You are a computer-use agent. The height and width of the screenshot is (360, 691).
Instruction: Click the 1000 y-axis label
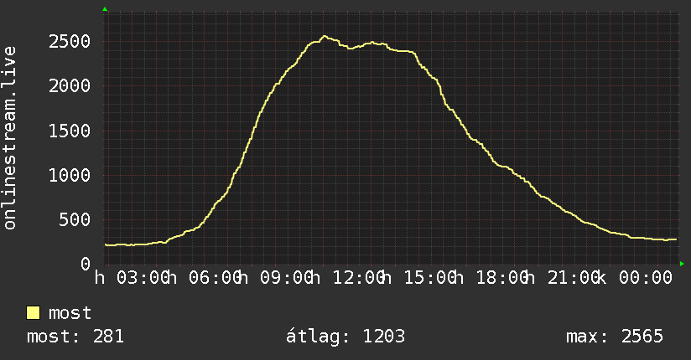(x=70, y=175)
